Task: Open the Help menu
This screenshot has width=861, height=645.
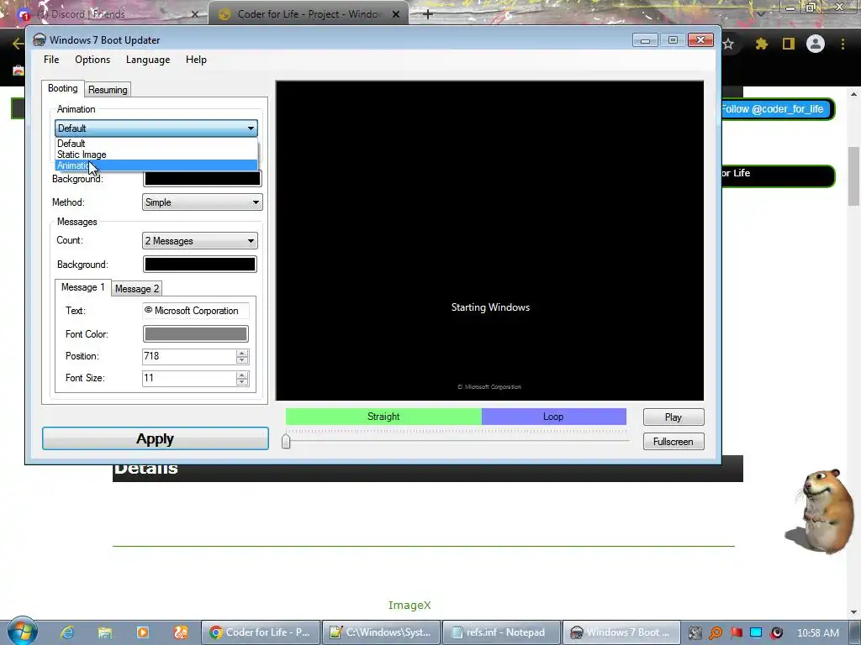Action: click(196, 60)
